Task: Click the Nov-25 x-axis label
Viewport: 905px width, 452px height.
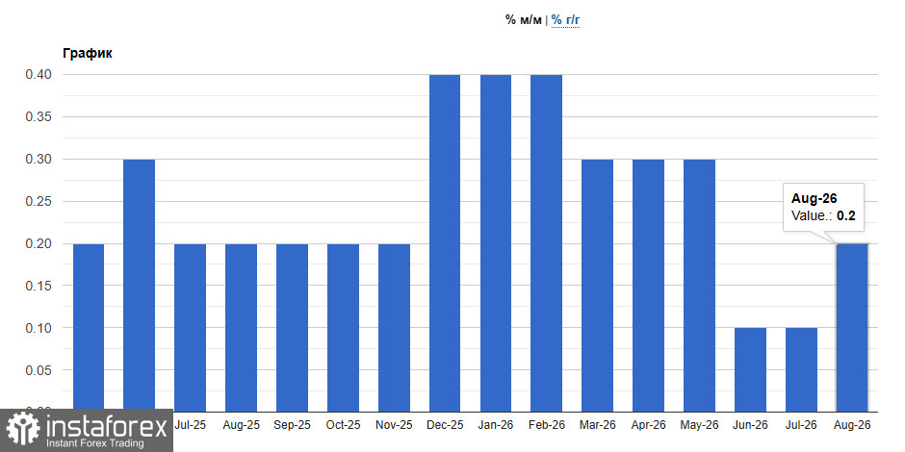Action: click(x=394, y=425)
